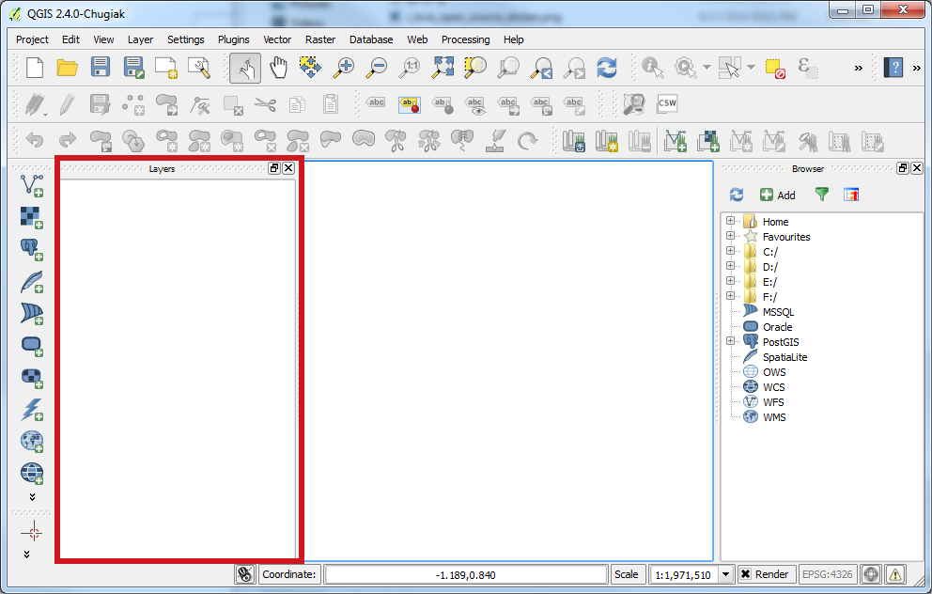932x594 pixels.
Task: Toggle the Render checkbox in status bar
Action: pyautogui.click(x=745, y=574)
